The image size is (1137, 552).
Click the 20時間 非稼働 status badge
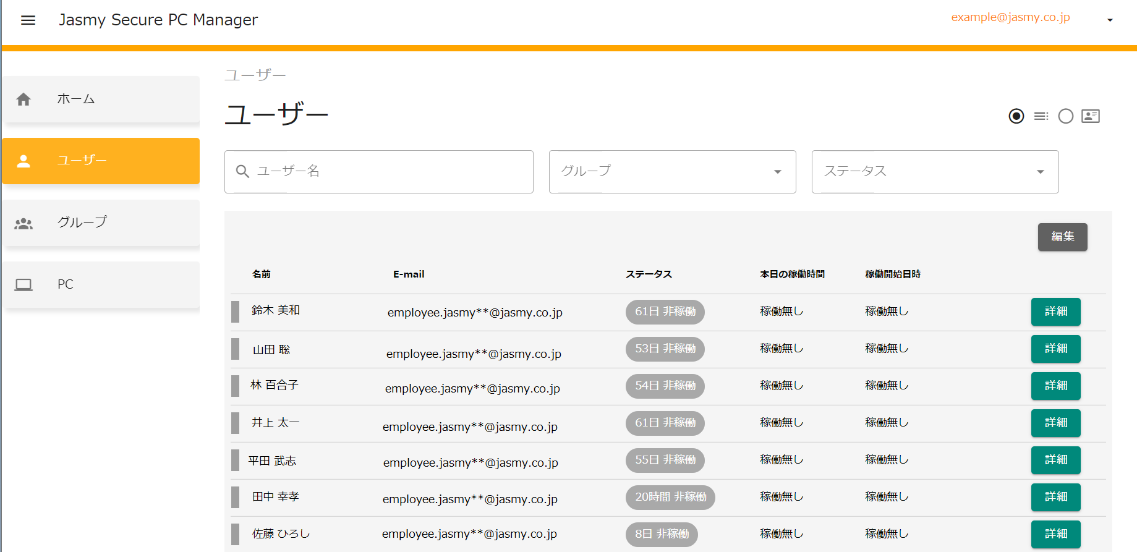coord(670,497)
